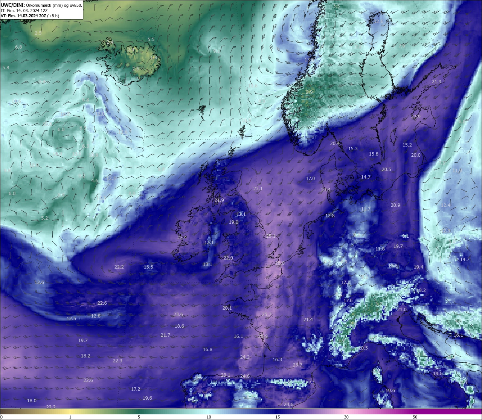Click the 11.7 value on the map

point(366,209)
